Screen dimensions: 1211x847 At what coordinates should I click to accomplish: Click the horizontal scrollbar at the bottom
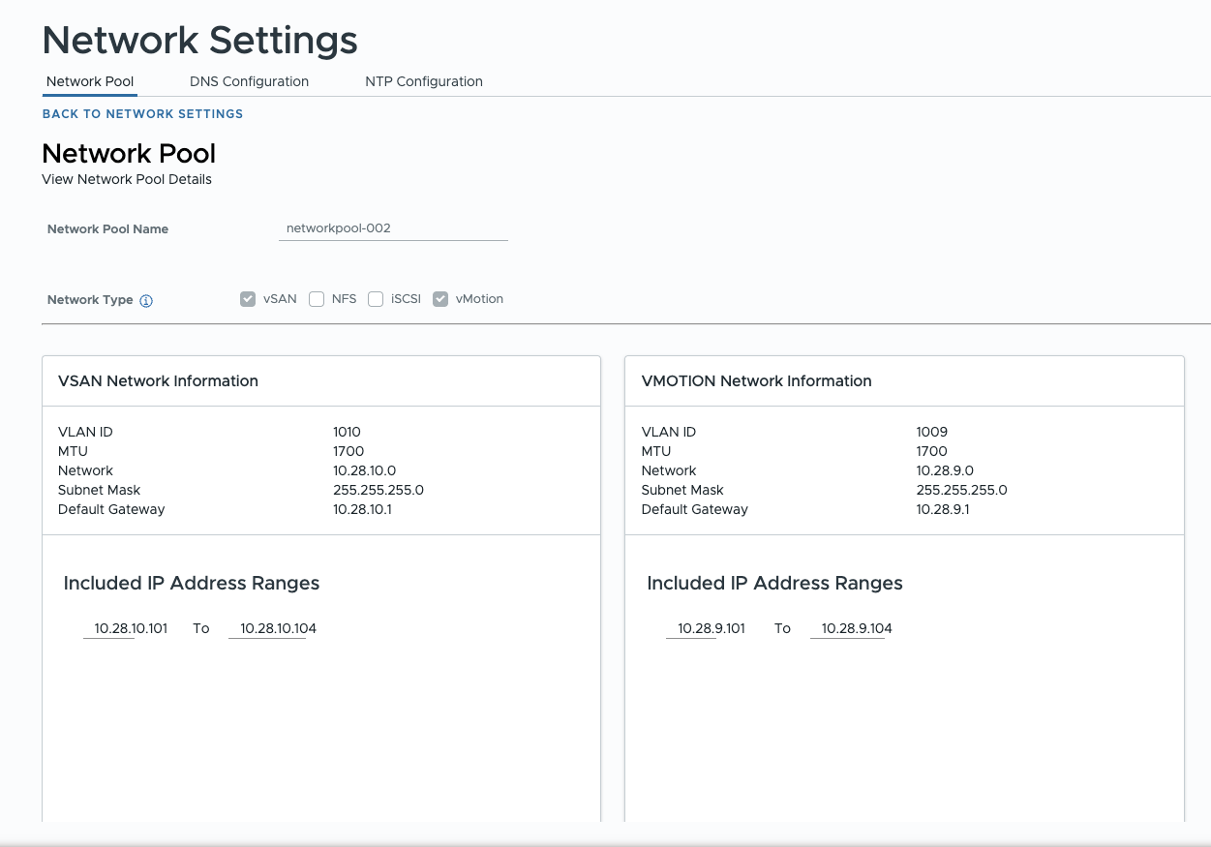pos(605,840)
